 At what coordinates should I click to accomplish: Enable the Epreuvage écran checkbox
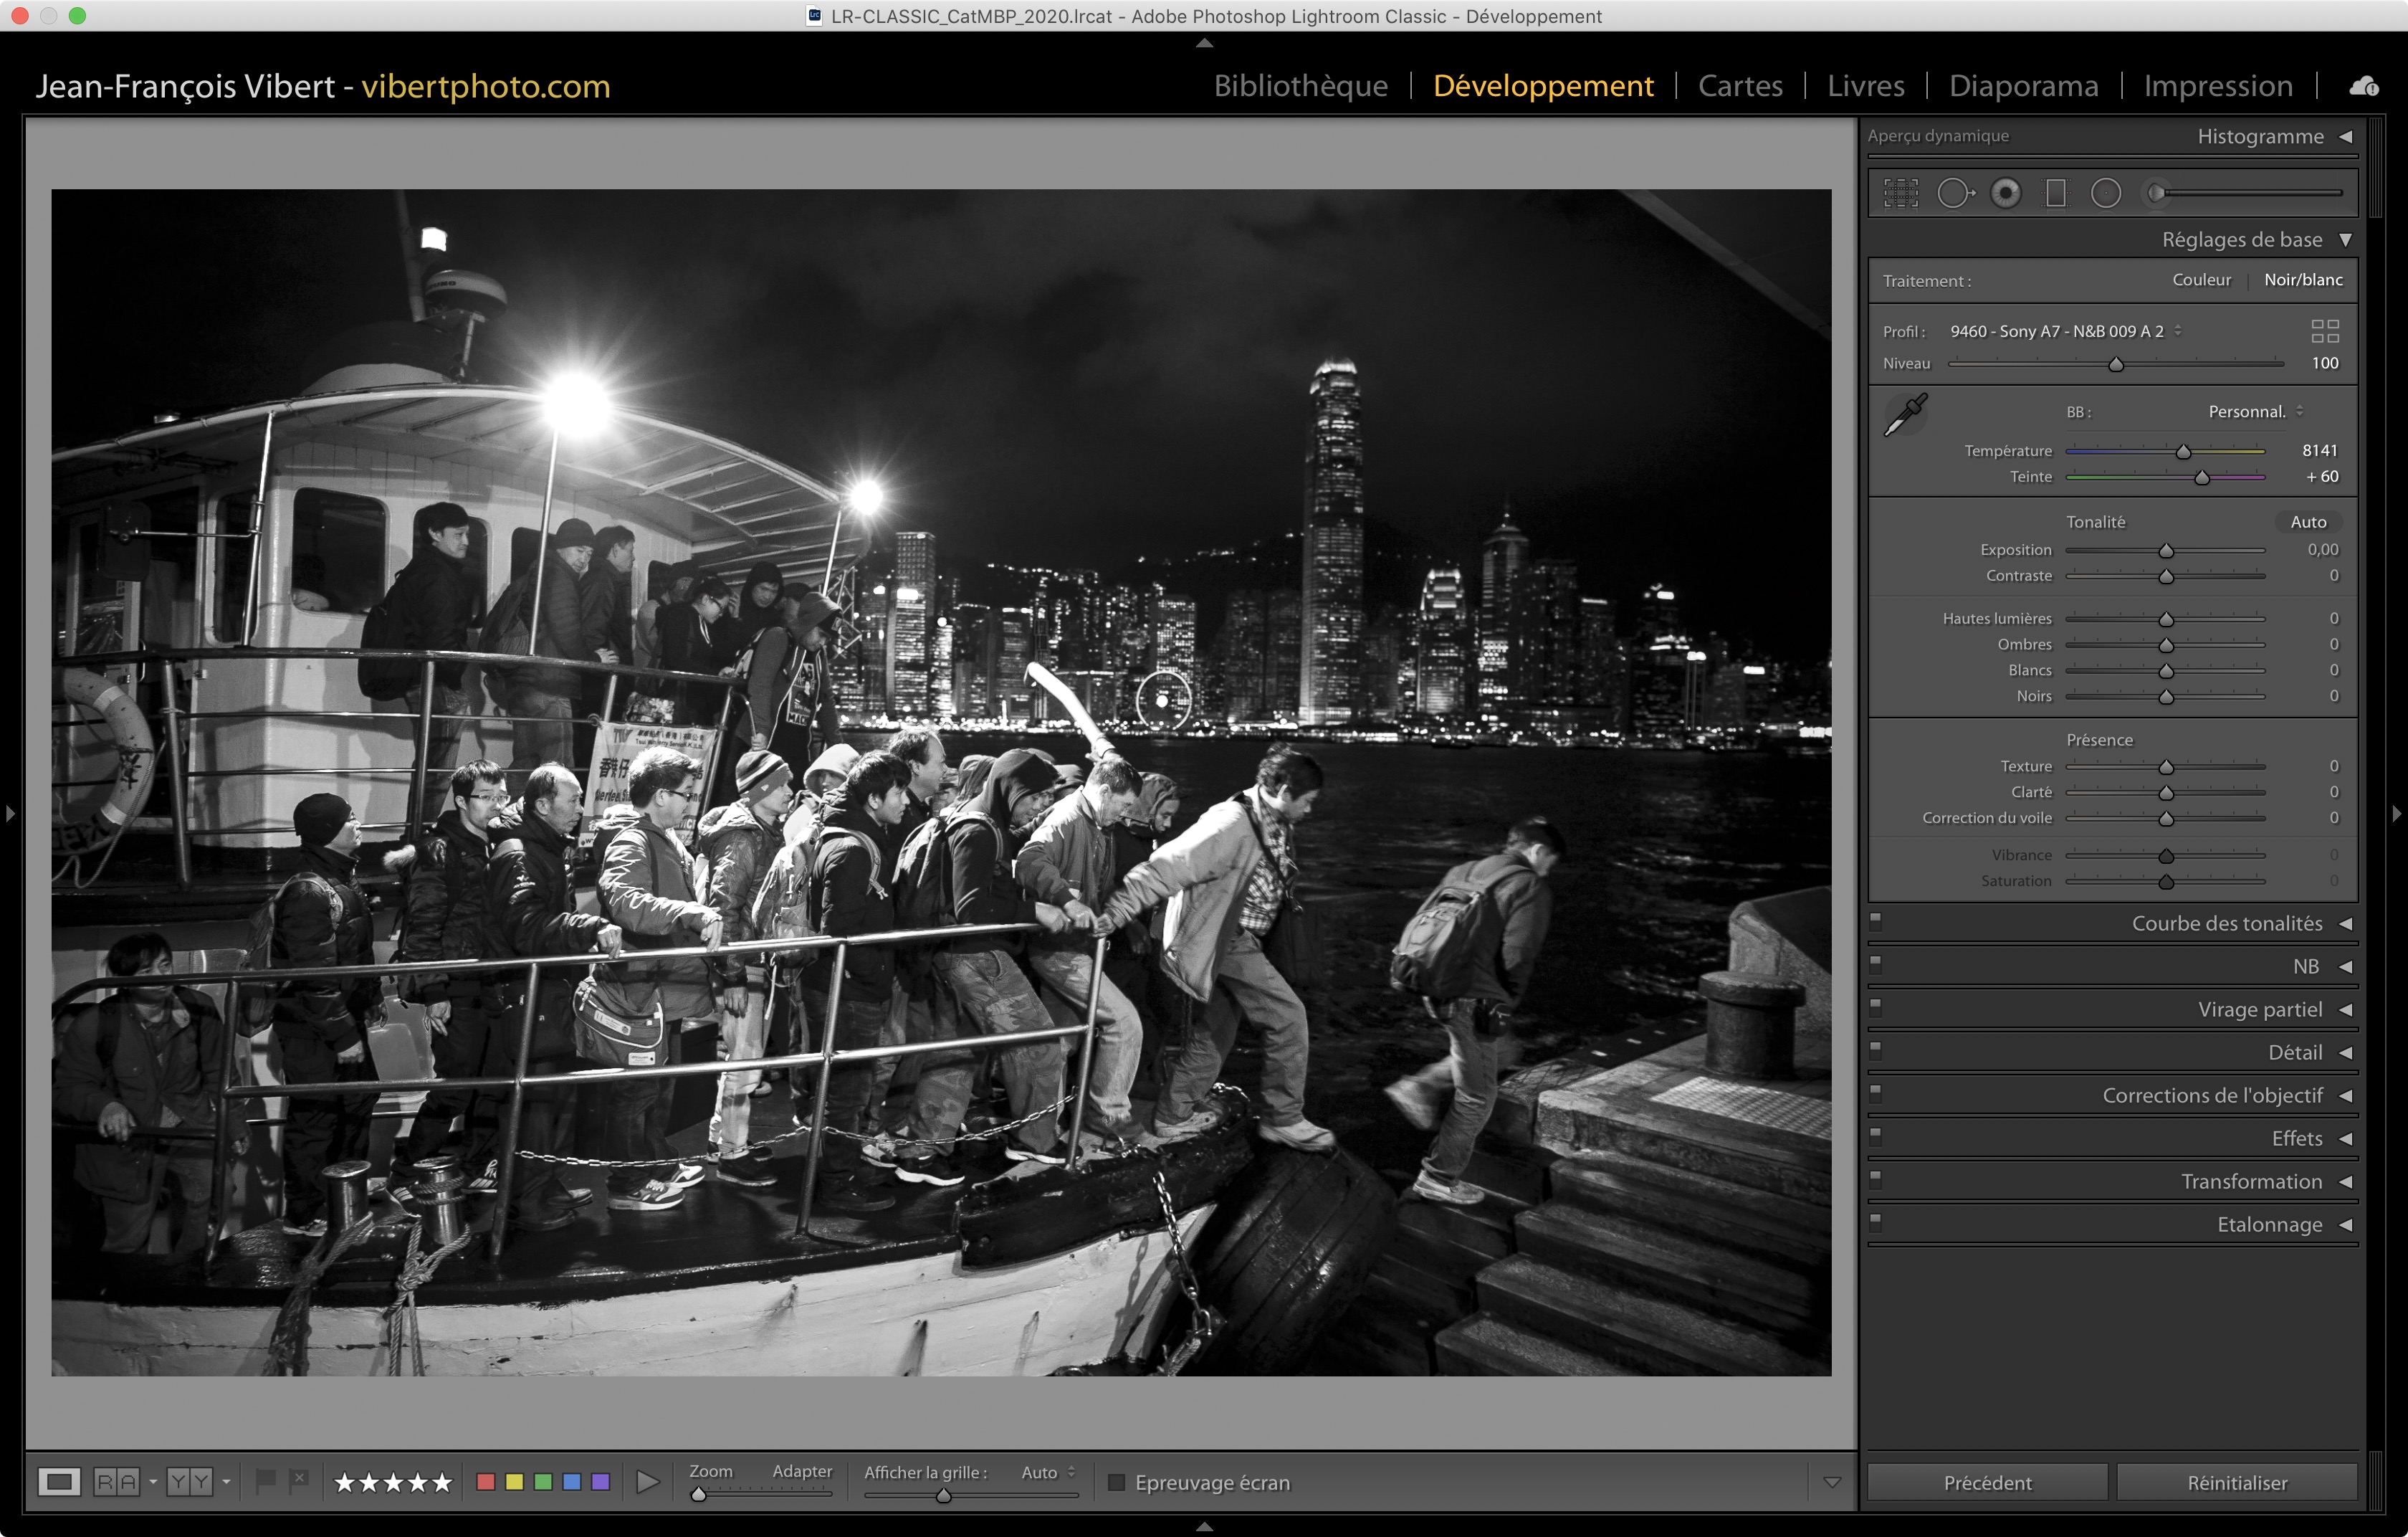(1117, 1482)
